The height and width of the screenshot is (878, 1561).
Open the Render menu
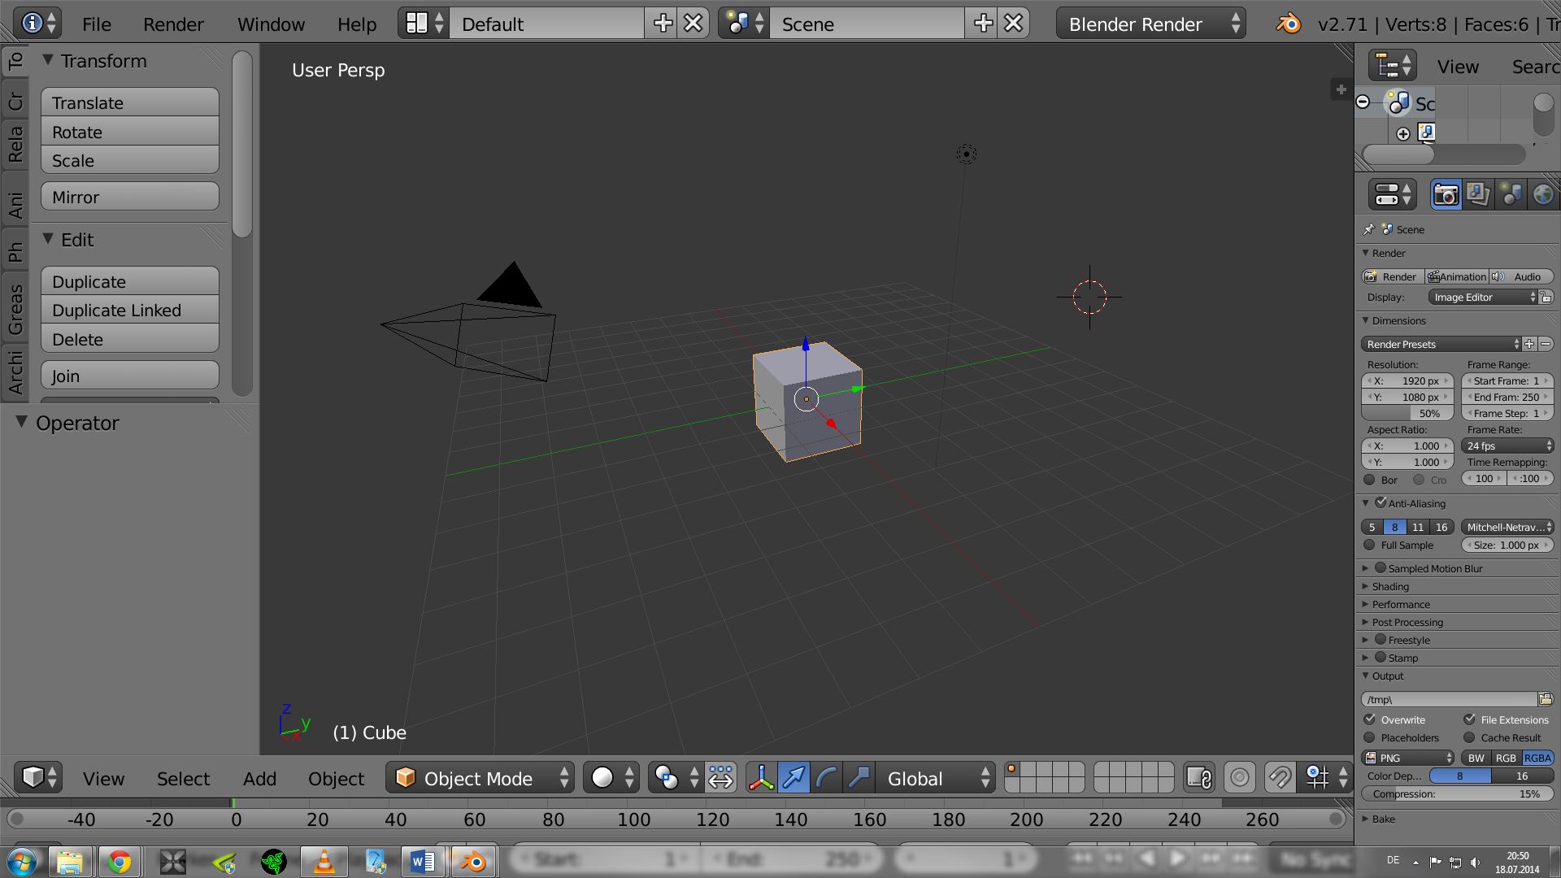coord(173,24)
